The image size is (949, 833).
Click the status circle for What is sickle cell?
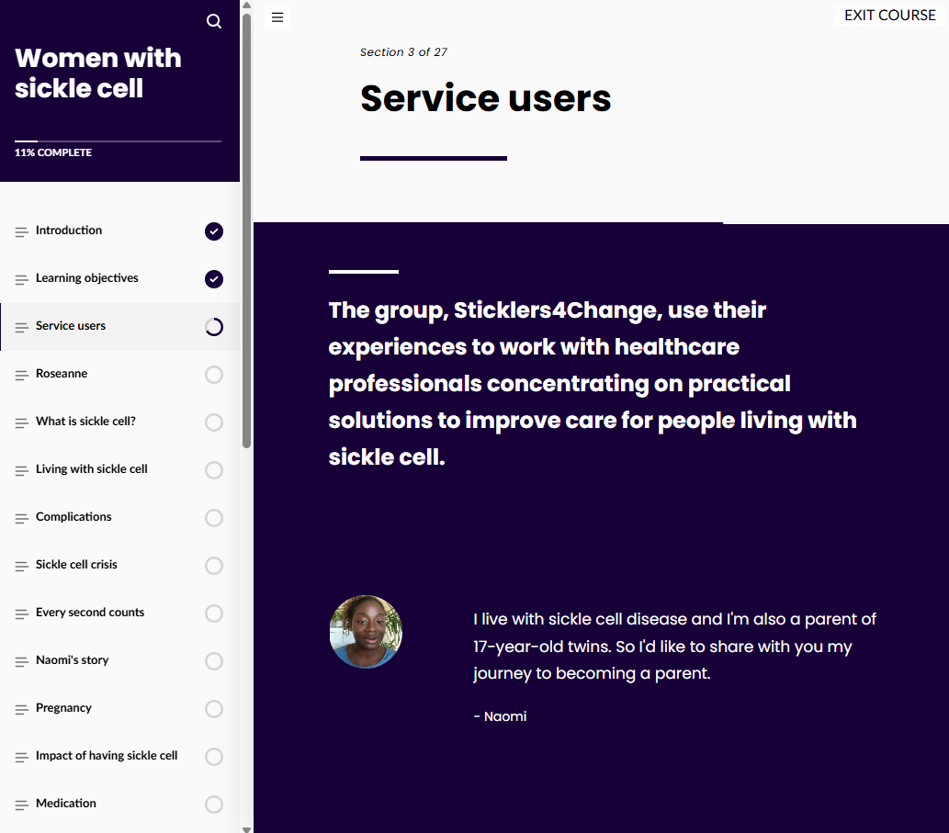[x=214, y=422]
